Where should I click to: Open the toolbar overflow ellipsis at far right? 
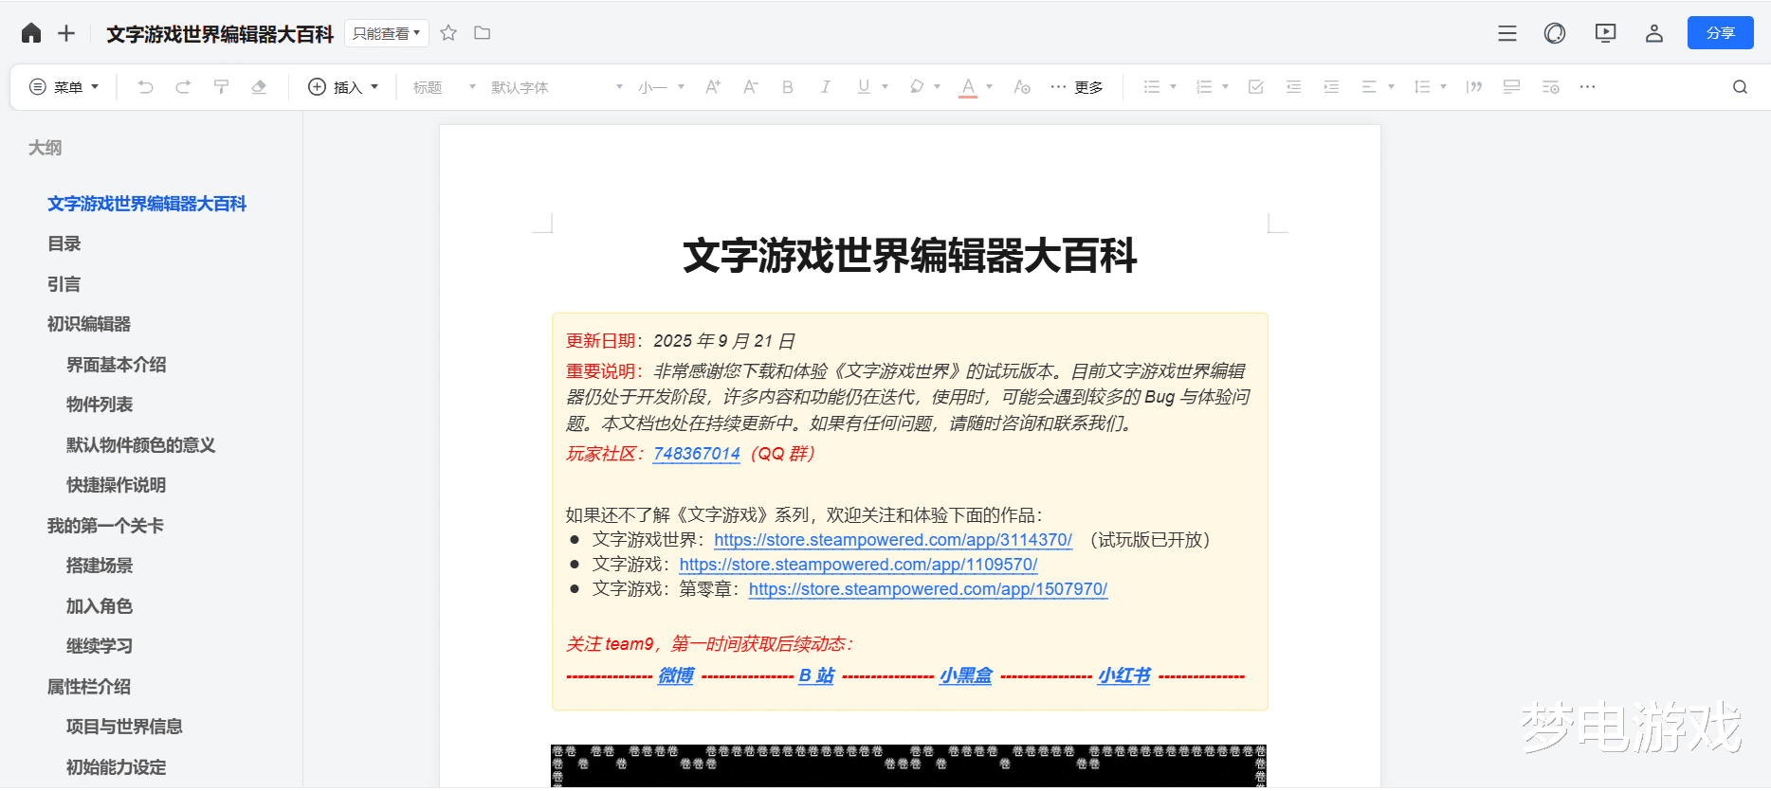click(1587, 87)
